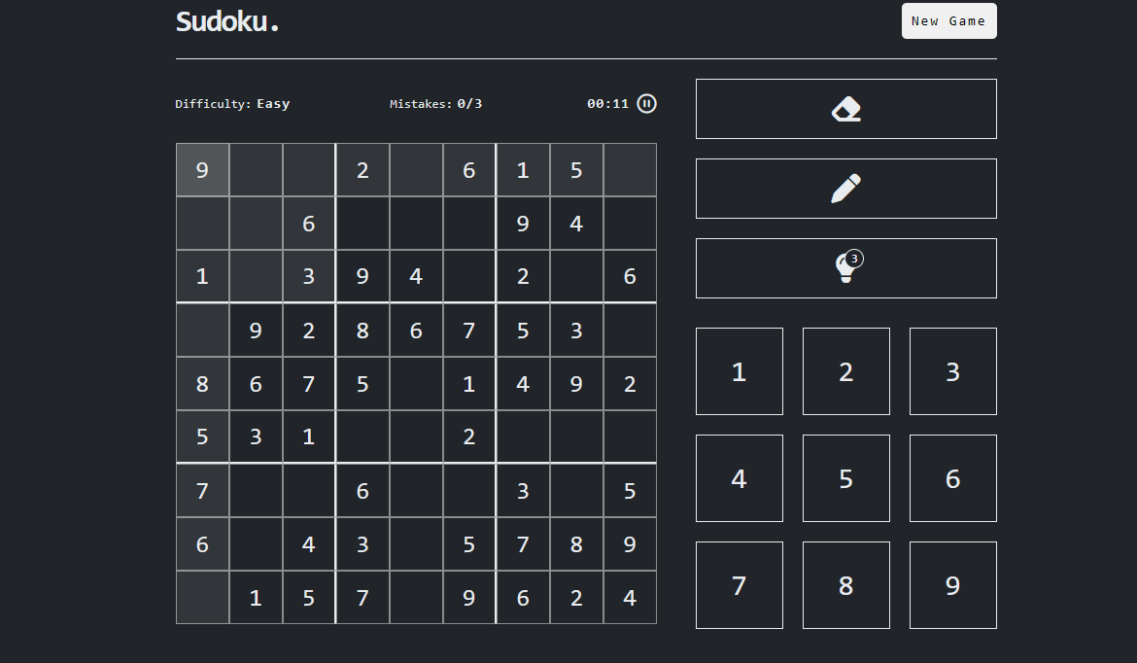Enable erase mode on the board

(845, 108)
